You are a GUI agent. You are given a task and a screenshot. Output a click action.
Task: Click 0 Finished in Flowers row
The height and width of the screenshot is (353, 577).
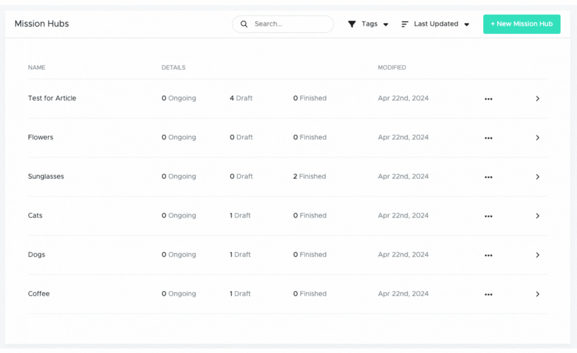point(310,137)
